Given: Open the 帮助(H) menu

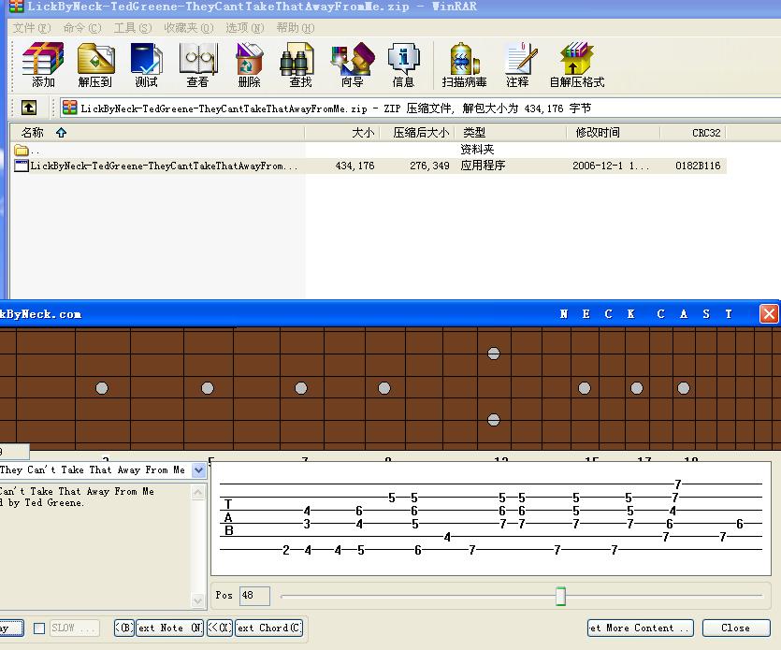Looking at the screenshot, I should coord(296,28).
